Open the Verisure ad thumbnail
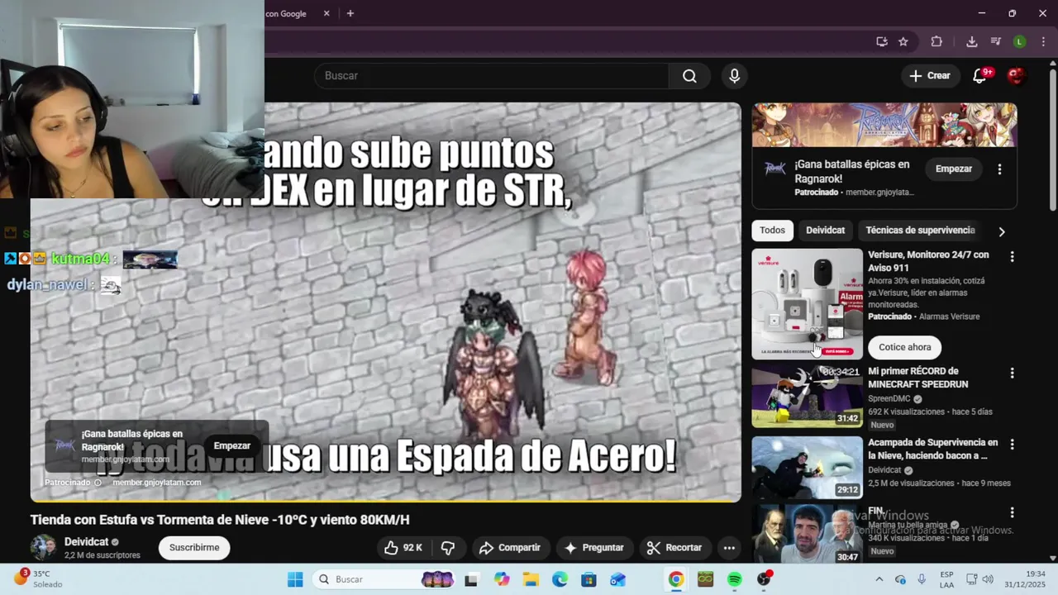This screenshot has height=595, width=1058. 807,304
